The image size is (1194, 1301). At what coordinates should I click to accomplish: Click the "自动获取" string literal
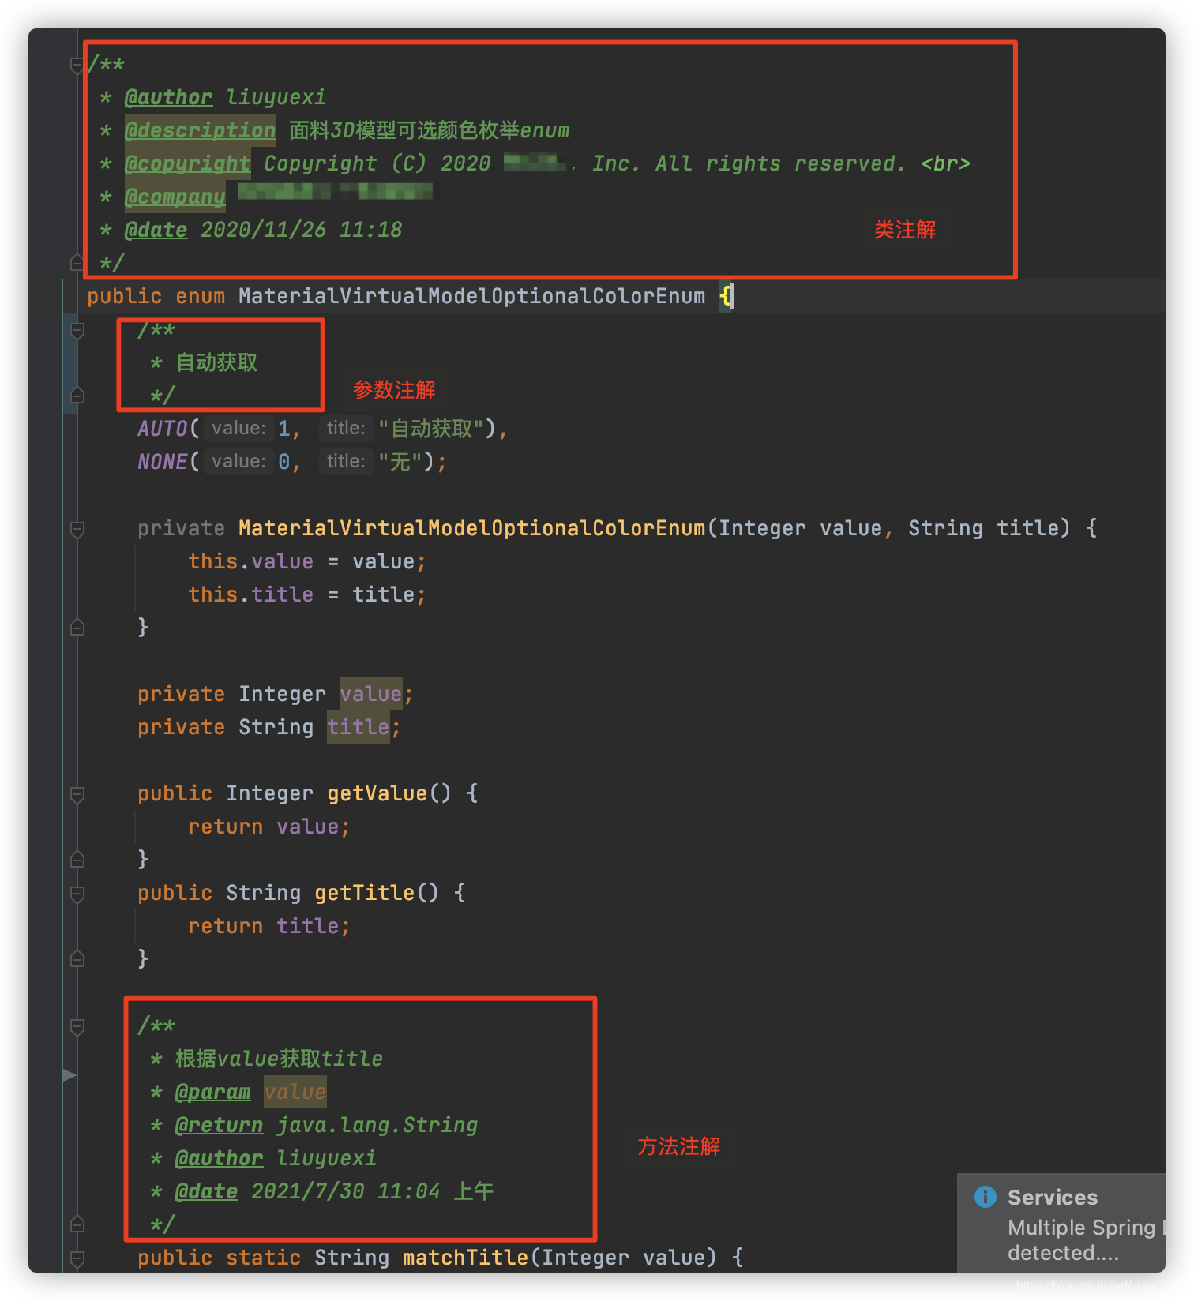431,429
